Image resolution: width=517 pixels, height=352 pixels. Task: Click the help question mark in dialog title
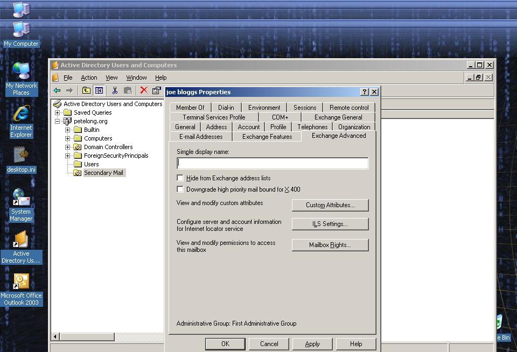point(364,92)
